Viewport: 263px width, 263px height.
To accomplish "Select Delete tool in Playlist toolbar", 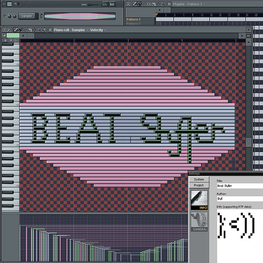I will click(x=144, y=4).
